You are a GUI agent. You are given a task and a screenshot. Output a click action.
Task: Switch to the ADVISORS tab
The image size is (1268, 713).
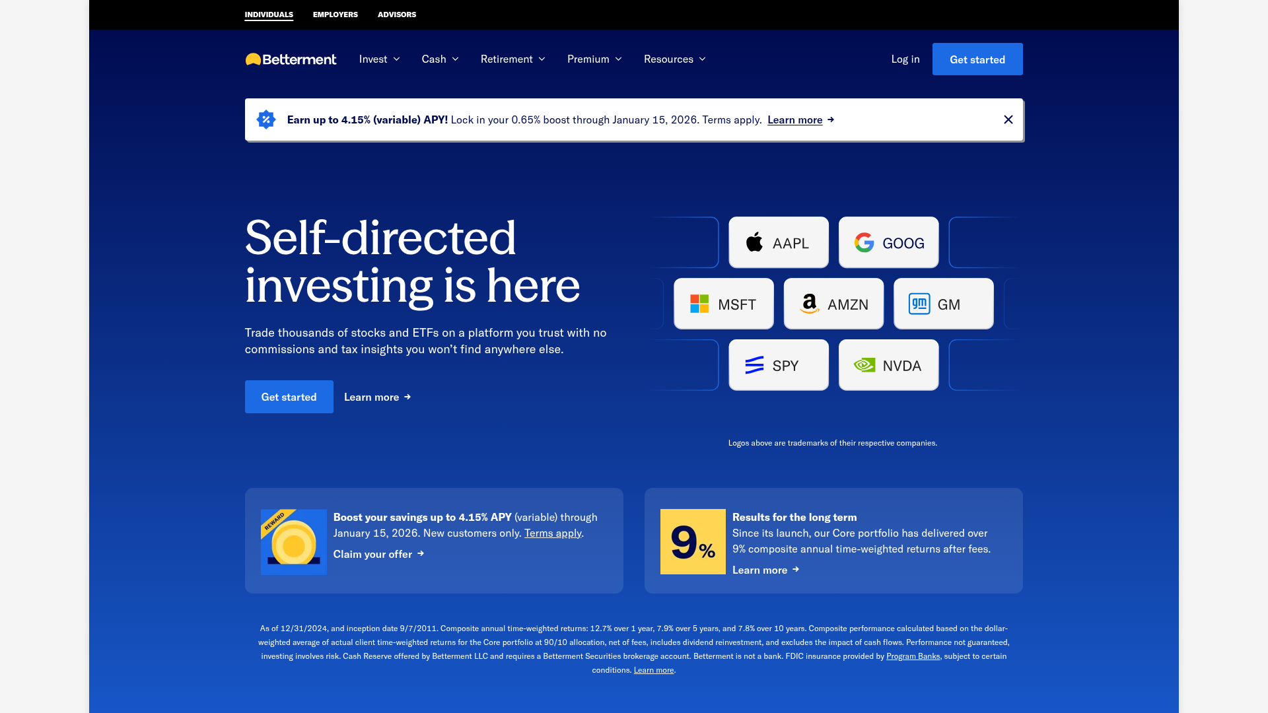[x=396, y=14]
